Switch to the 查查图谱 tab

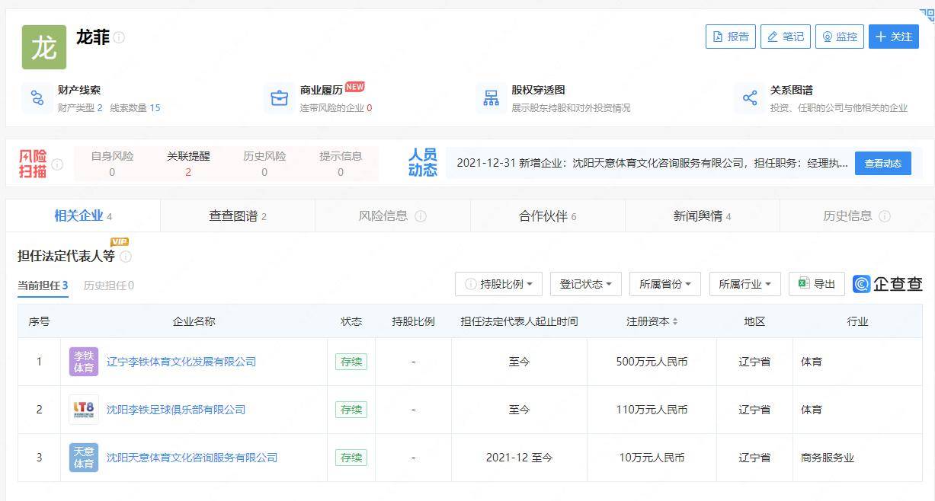[x=238, y=216]
